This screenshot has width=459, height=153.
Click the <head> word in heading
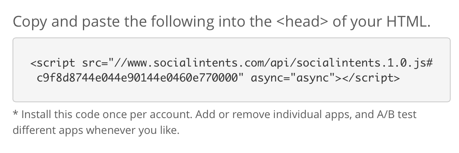pyautogui.click(x=302, y=22)
